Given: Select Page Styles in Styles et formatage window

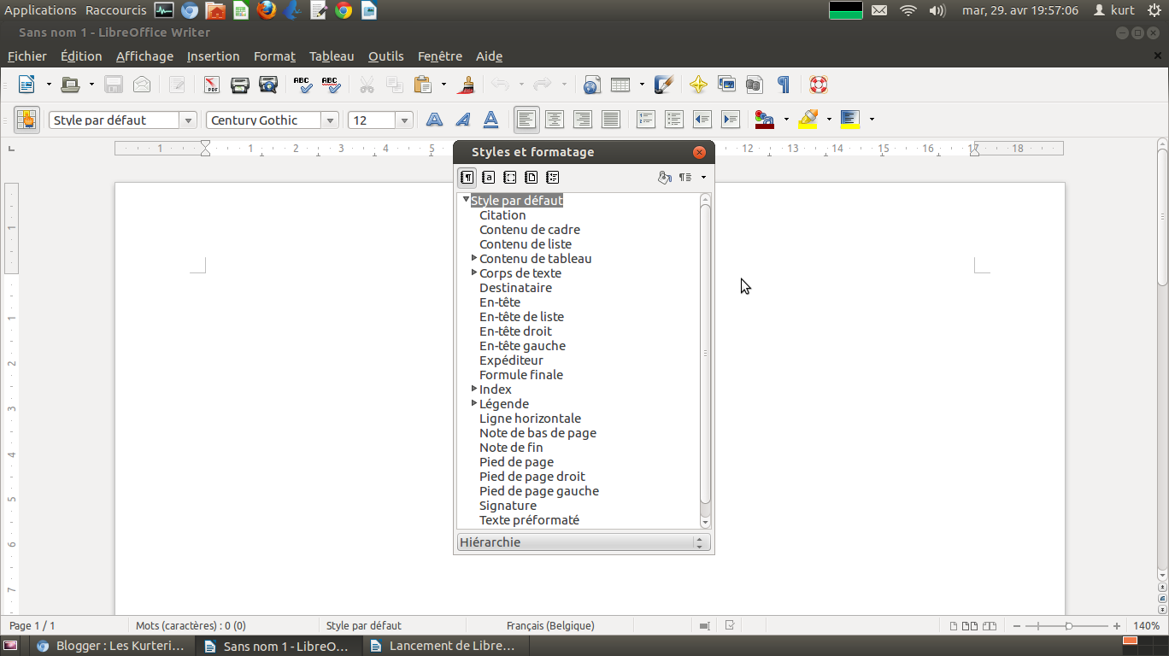Looking at the screenshot, I should 531,177.
